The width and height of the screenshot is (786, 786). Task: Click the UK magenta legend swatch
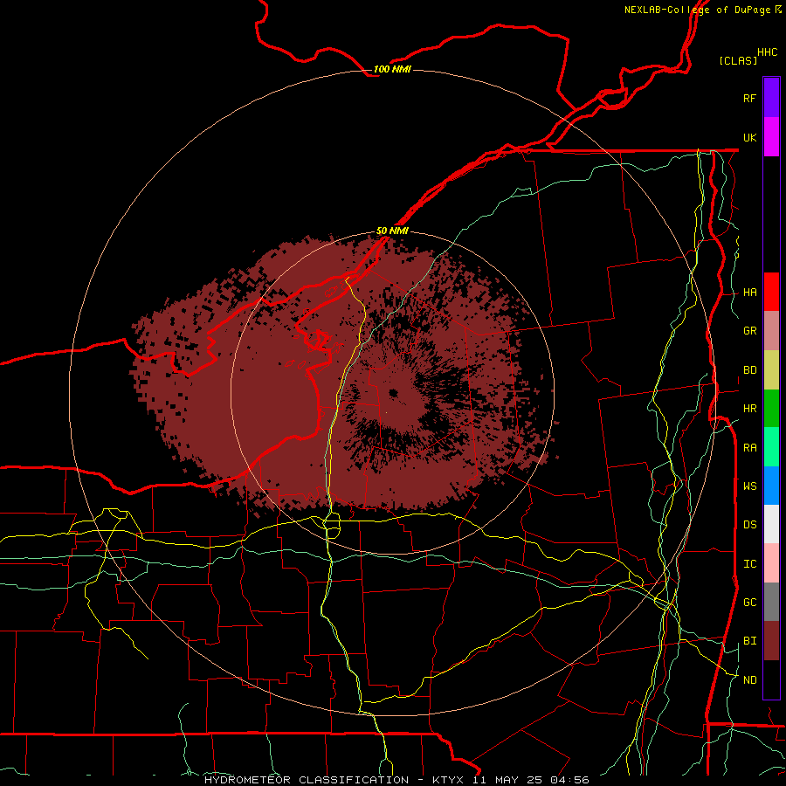pyautogui.click(x=771, y=137)
